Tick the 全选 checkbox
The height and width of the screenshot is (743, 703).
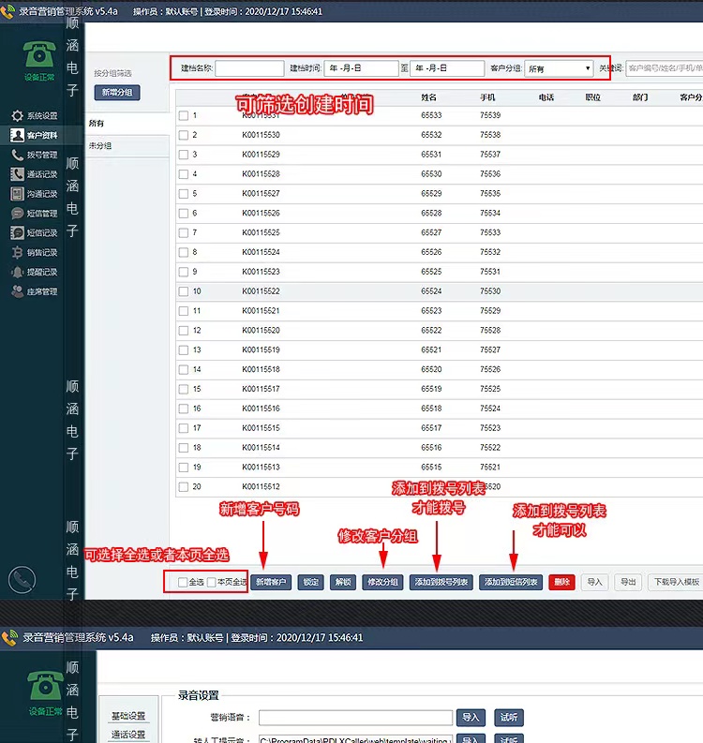pos(183,583)
